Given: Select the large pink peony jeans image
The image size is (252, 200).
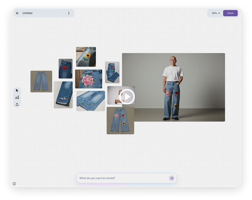Looking at the screenshot, I should 89,79.
